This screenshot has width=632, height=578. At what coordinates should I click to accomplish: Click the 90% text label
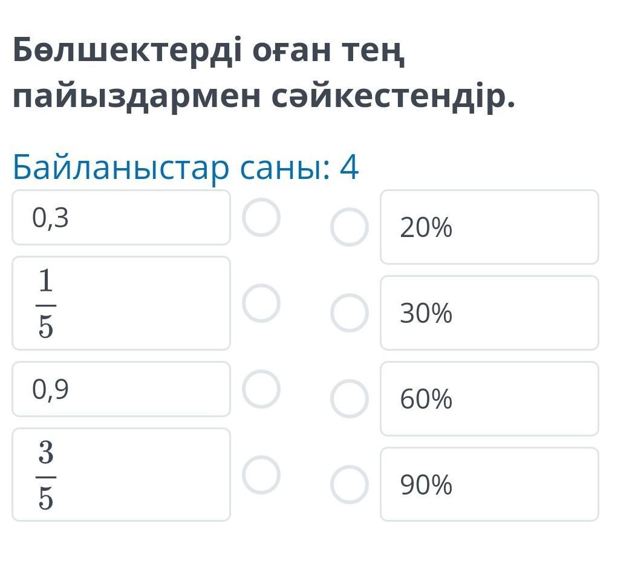coord(426,485)
